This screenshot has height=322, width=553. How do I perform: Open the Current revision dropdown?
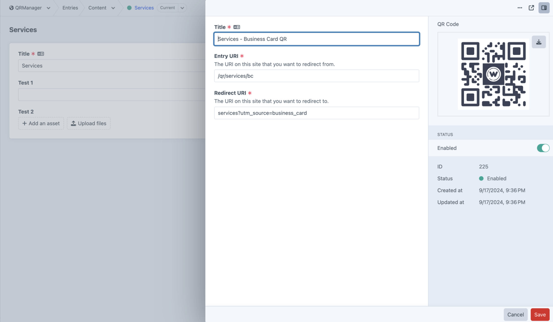point(182,8)
